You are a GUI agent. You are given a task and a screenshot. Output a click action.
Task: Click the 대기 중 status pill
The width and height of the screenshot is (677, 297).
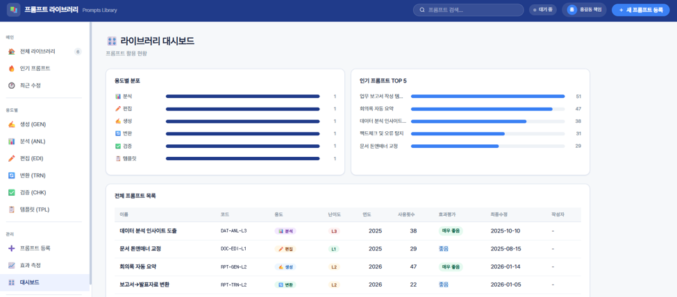pos(543,10)
